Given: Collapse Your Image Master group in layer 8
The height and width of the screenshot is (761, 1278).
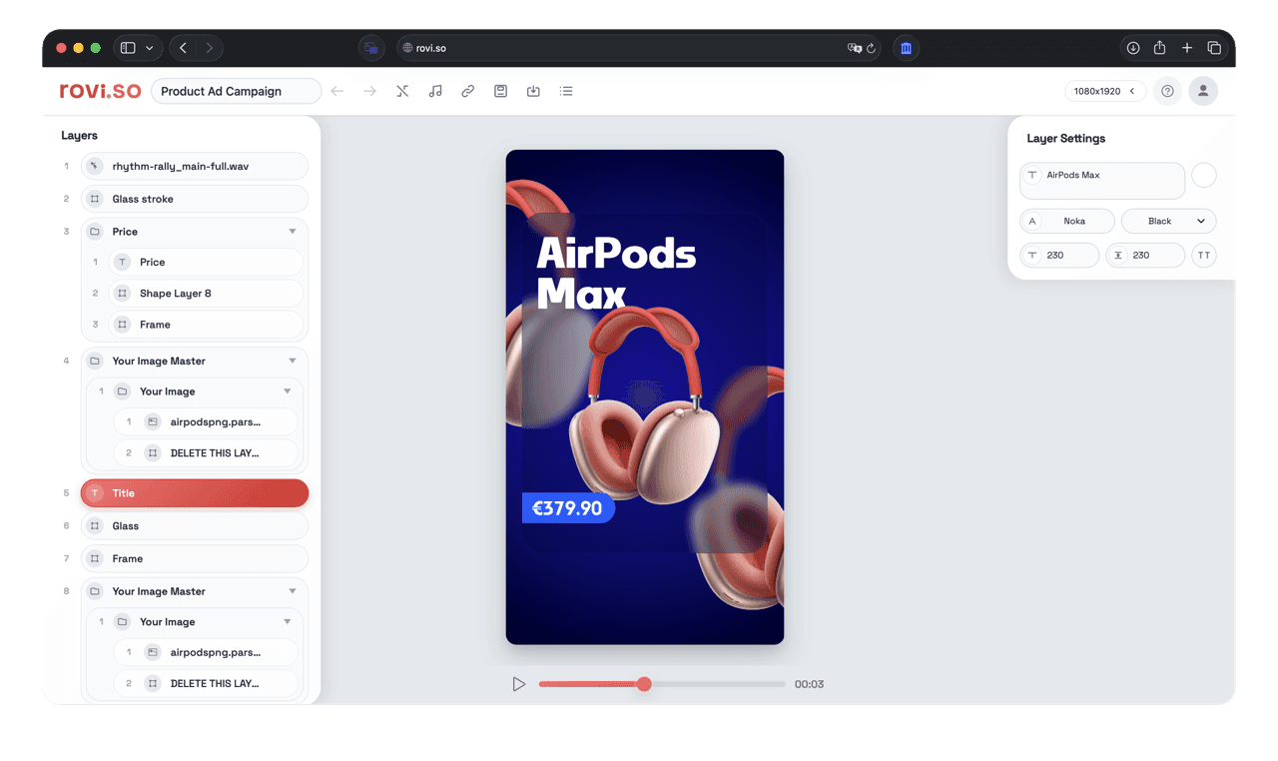Looking at the screenshot, I should point(293,591).
